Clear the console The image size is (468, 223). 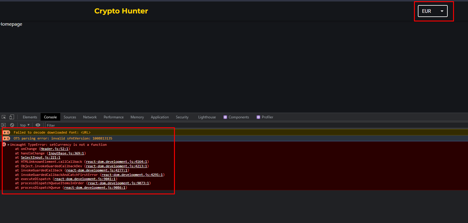pos(12,125)
